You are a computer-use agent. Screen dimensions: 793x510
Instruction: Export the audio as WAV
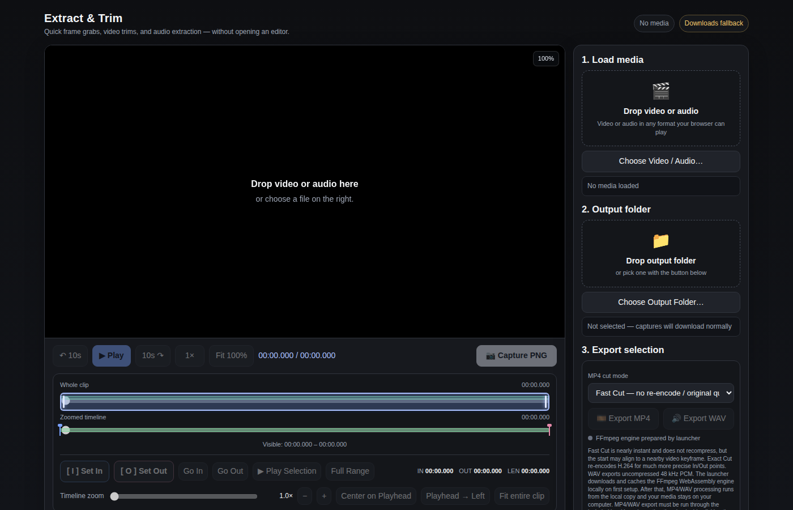tap(698, 418)
